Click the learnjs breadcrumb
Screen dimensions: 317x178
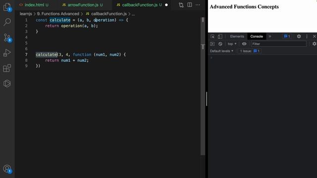pos(26,14)
